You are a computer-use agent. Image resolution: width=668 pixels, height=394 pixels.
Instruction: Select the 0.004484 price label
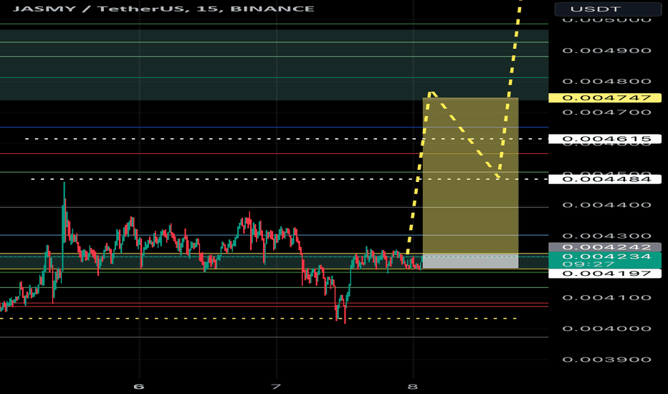click(605, 179)
